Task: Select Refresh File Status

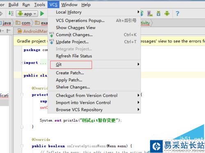Action: coord(94,56)
